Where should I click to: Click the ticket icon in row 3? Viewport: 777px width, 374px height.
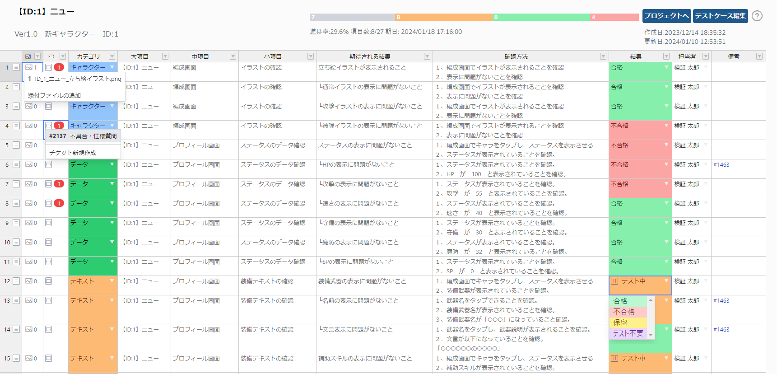click(x=49, y=106)
